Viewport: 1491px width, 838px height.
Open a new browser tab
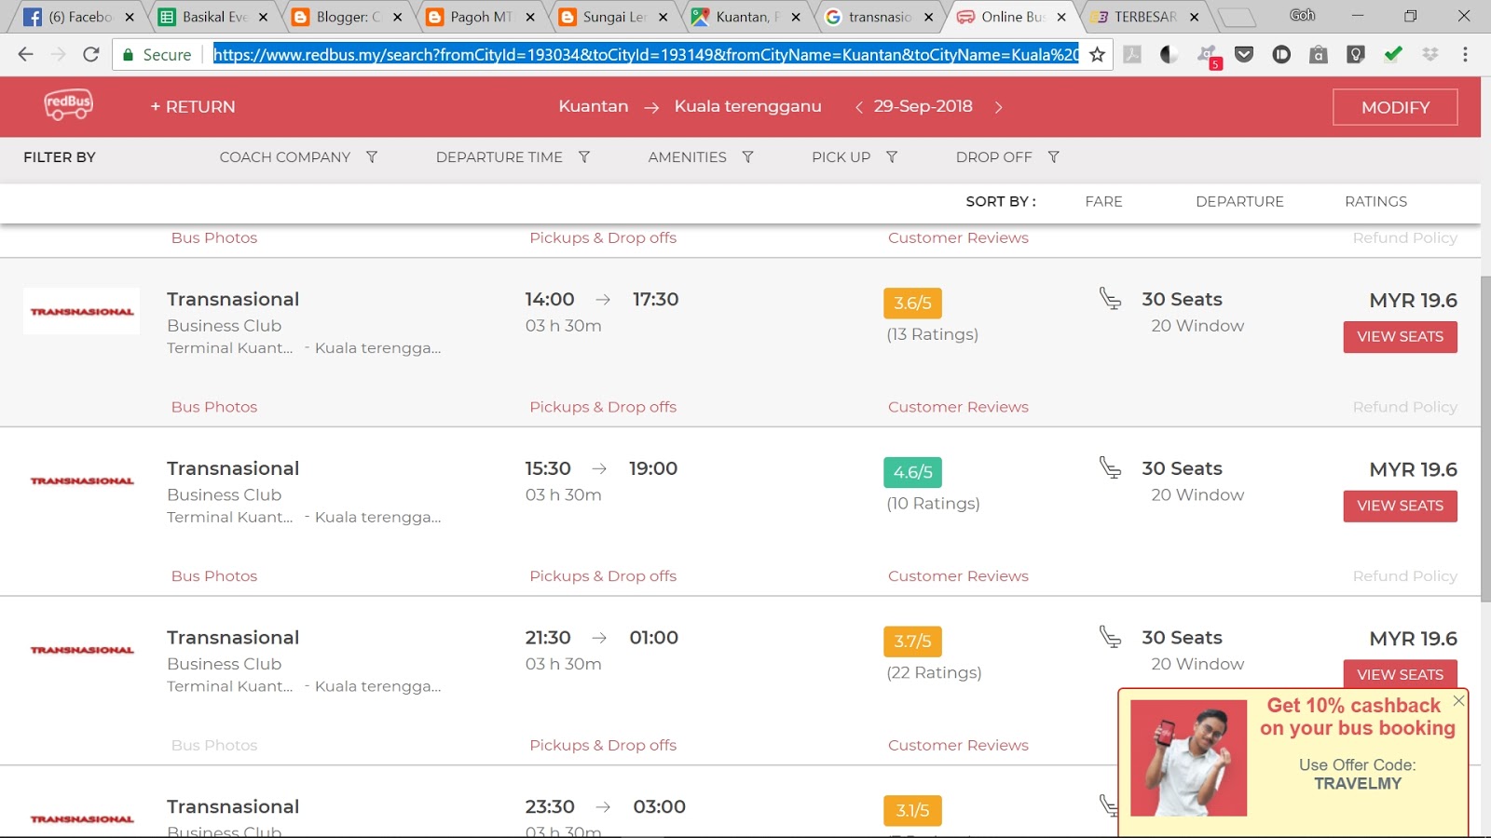(x=1237, y=17)
